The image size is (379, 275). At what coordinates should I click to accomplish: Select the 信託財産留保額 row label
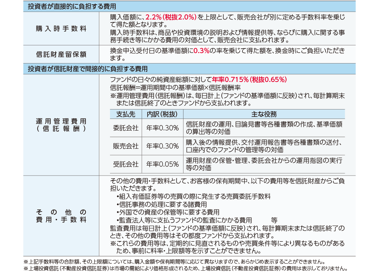click(61, 54)
